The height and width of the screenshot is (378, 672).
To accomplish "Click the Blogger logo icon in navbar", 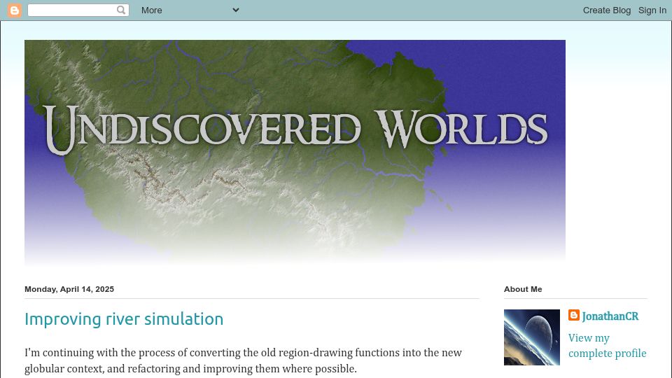I will tap(14, 10).
